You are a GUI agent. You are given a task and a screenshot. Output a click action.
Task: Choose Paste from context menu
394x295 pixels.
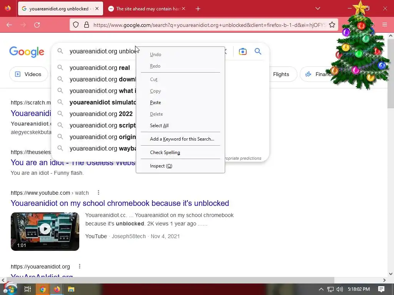coord(180,102)
